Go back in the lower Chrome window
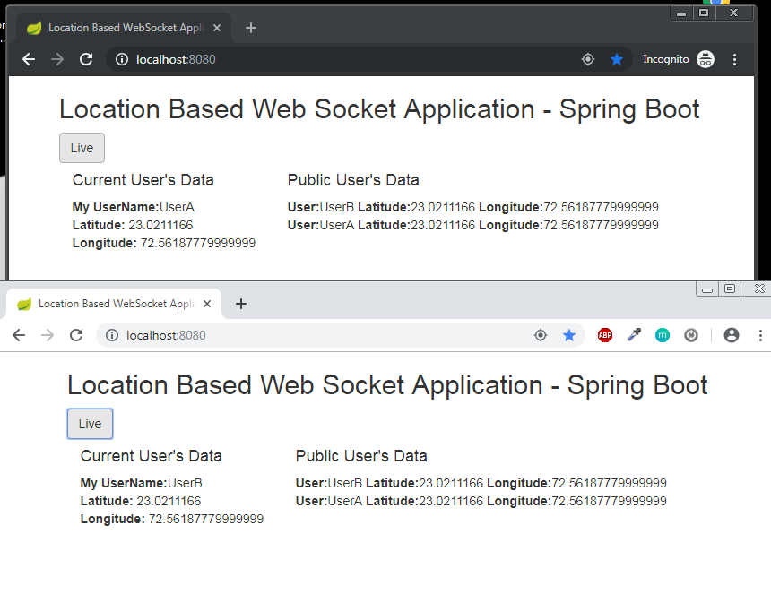 (19, 335)
